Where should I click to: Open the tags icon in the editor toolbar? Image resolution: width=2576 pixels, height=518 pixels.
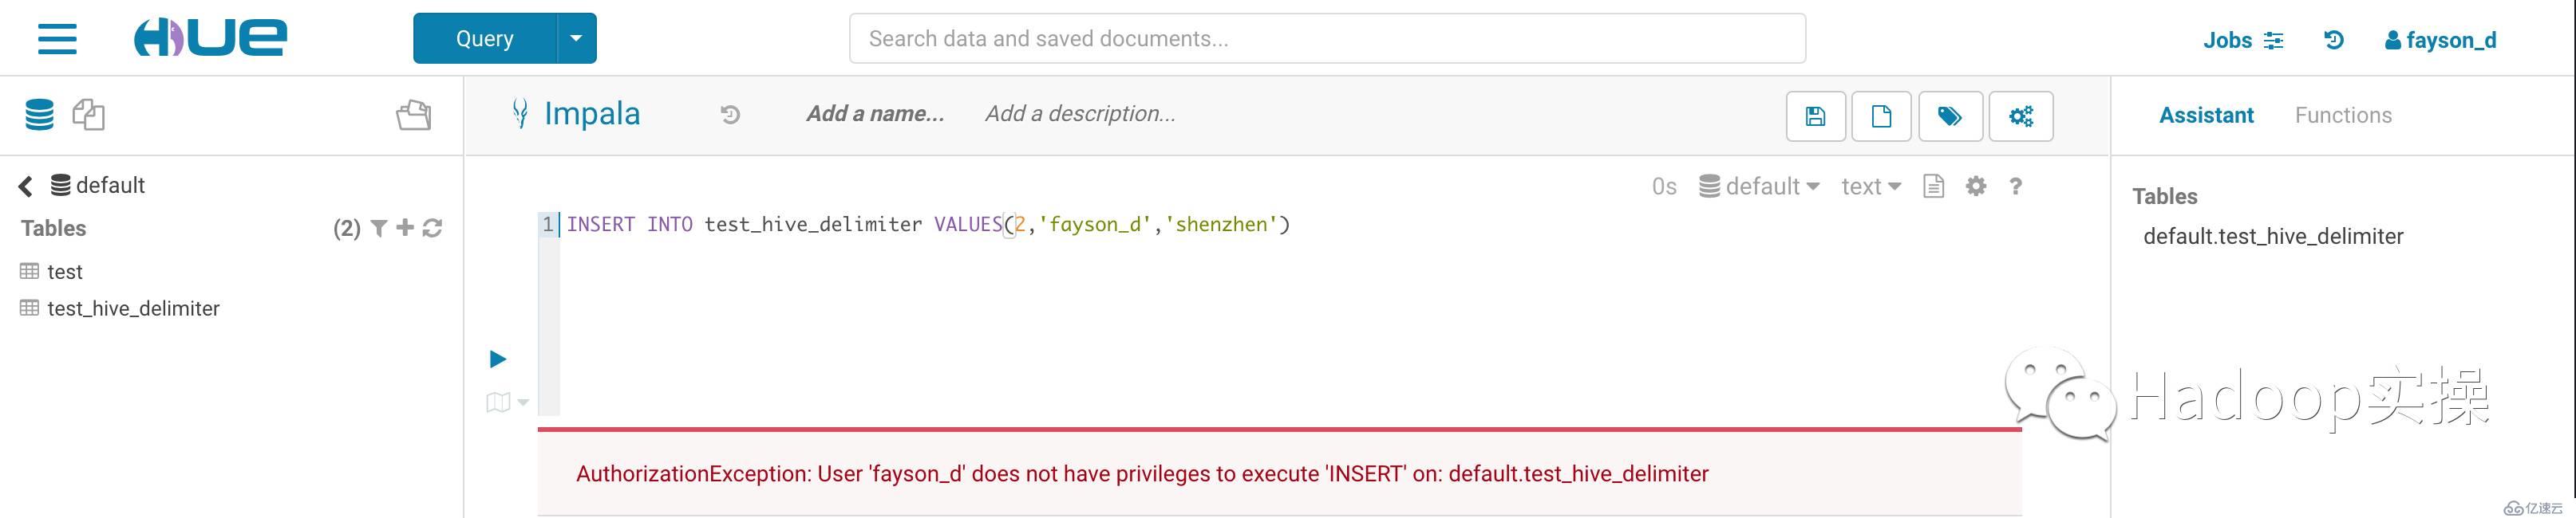coord(1949,116)
